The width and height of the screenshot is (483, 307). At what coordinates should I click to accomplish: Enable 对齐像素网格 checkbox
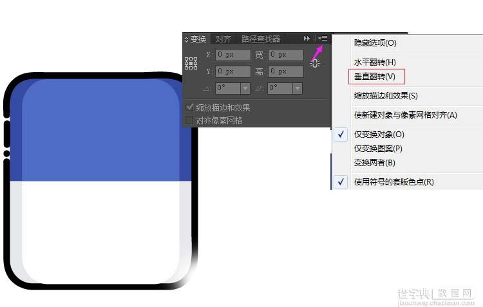(x=189, y=120)
